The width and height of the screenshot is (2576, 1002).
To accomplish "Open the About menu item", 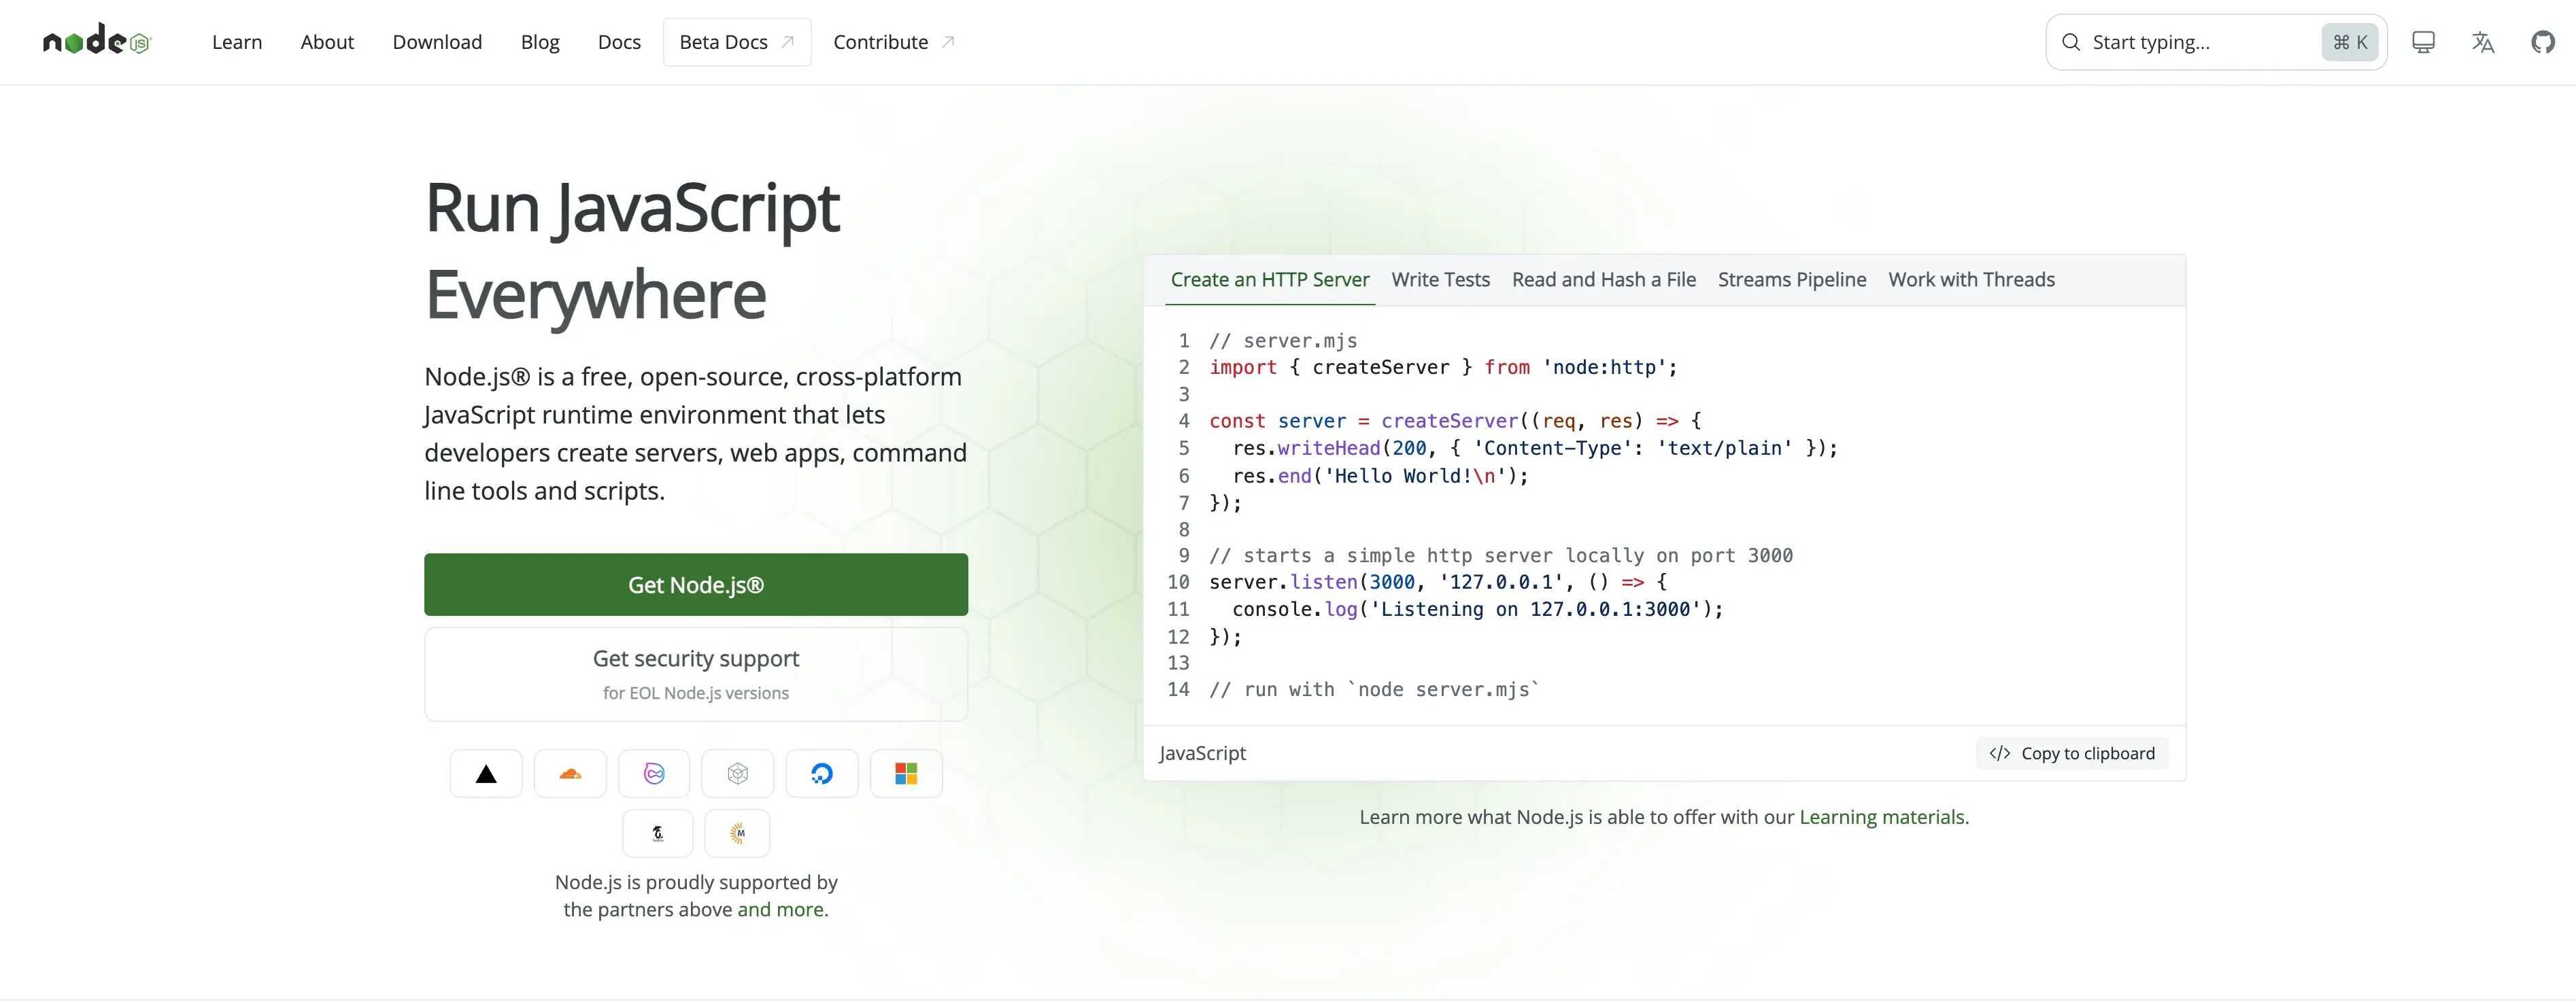I will pos(327,42).
